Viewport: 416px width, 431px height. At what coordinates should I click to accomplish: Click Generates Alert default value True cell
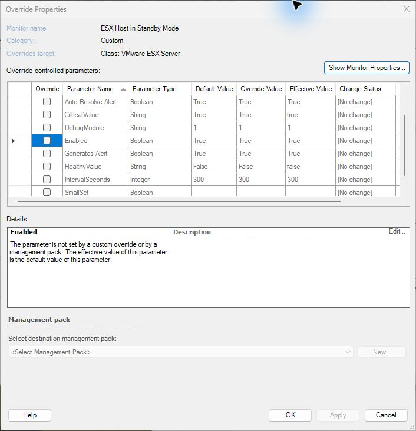pyautogui.click(x=214, y=153)
